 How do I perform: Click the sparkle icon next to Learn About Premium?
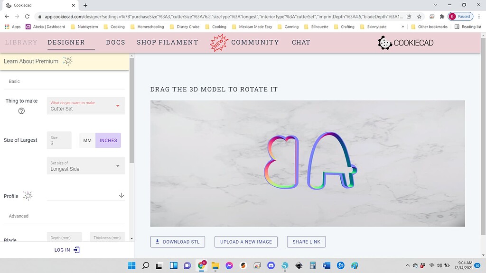tap(67, 61)
